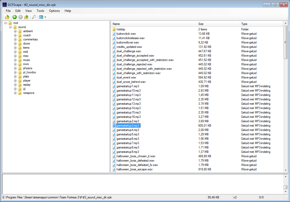Click the sound folder icon in tree
Image resolution: width=290 pixels, height=202 pixels.
coord(15,27)
